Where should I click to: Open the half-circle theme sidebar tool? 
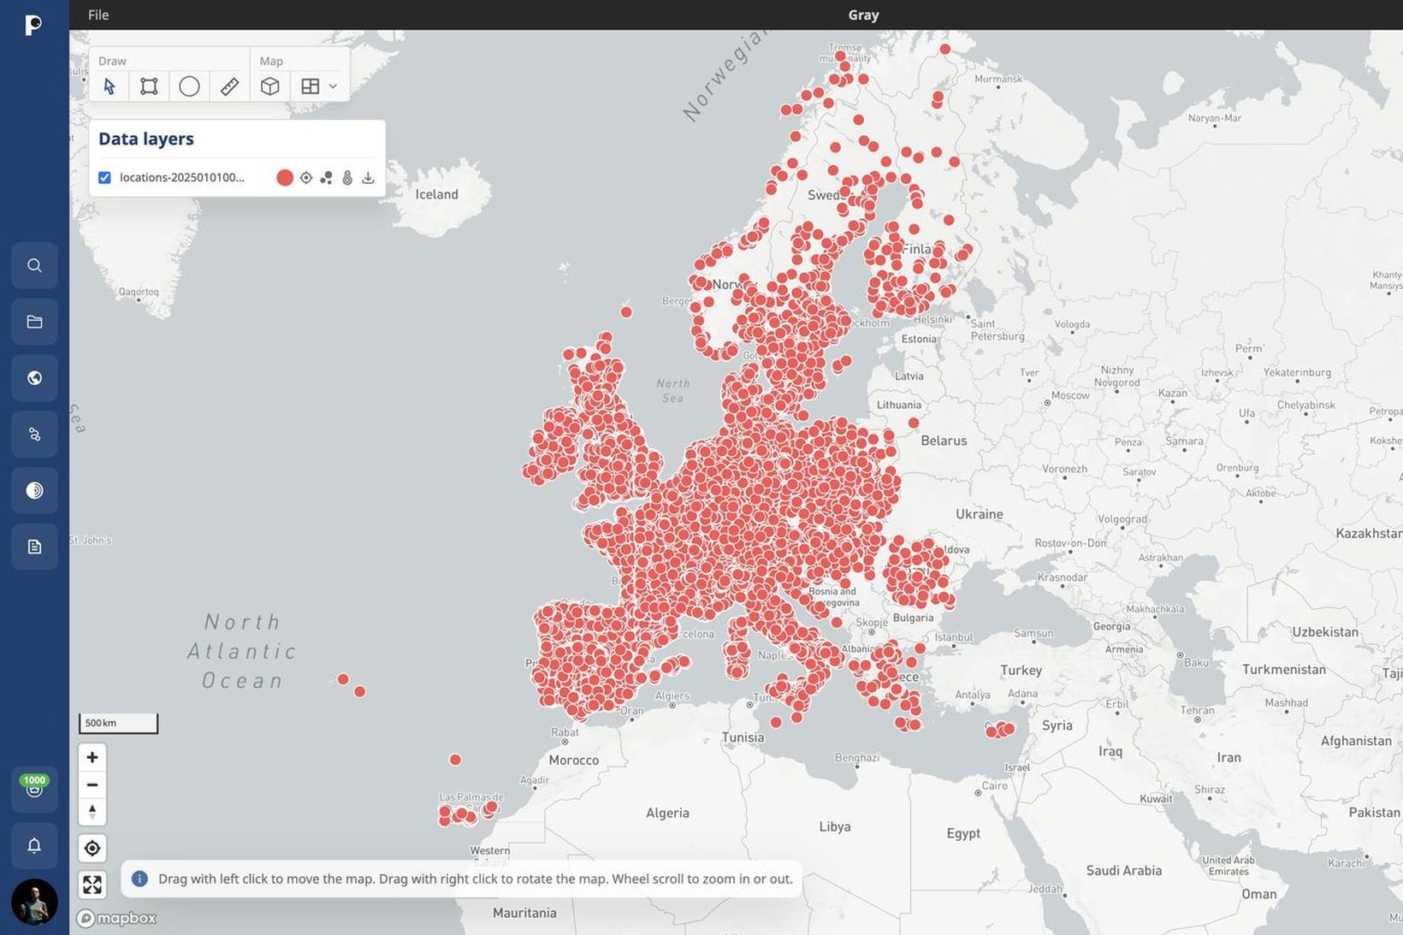[x=34, y=490]
